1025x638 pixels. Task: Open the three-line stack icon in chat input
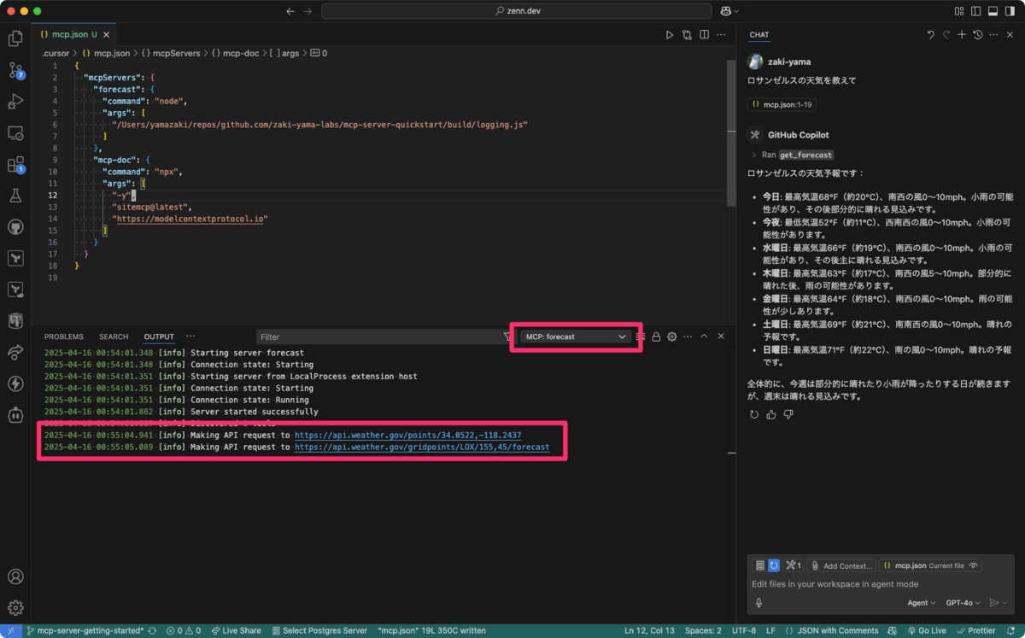[759, 565]
